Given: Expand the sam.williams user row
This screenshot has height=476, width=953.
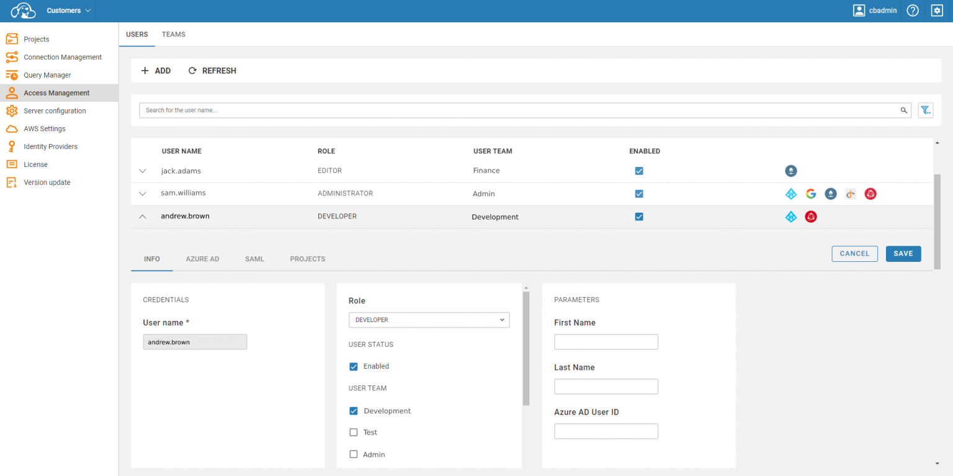Looking at the screenshot, I should tap(143, 194).
